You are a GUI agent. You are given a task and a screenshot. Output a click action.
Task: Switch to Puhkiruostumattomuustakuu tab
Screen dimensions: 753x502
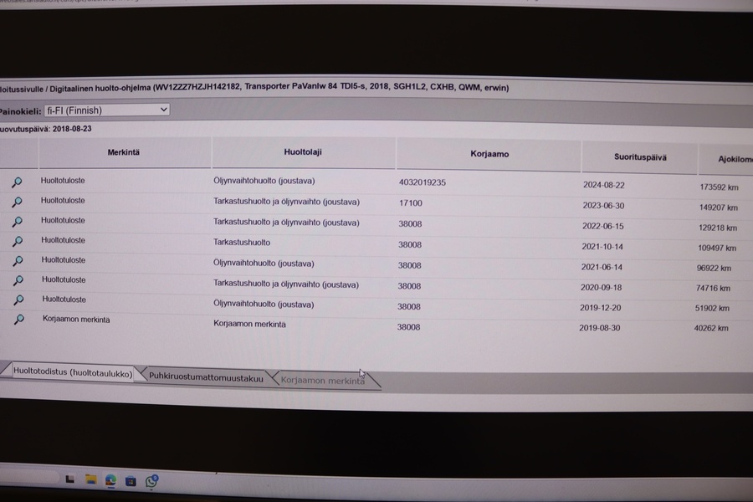click(206, 377)
